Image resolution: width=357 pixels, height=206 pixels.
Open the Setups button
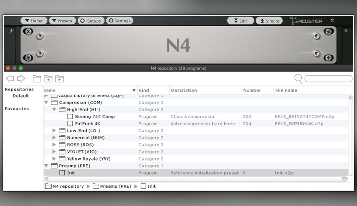coord(91,21)
